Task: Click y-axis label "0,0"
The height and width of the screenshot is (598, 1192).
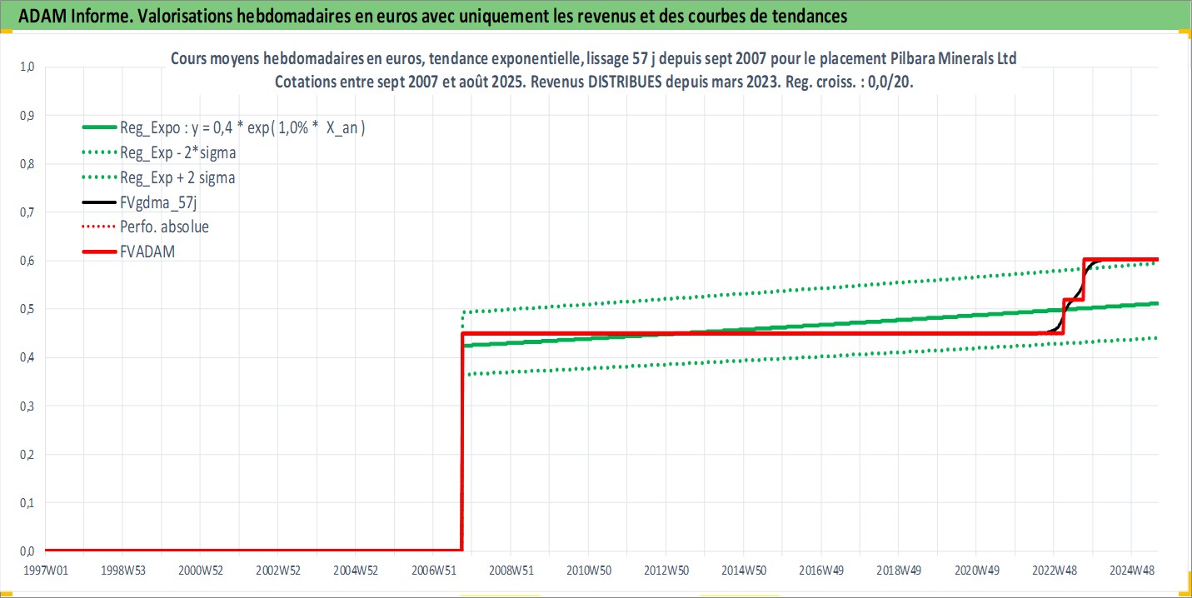Action: 27,551
